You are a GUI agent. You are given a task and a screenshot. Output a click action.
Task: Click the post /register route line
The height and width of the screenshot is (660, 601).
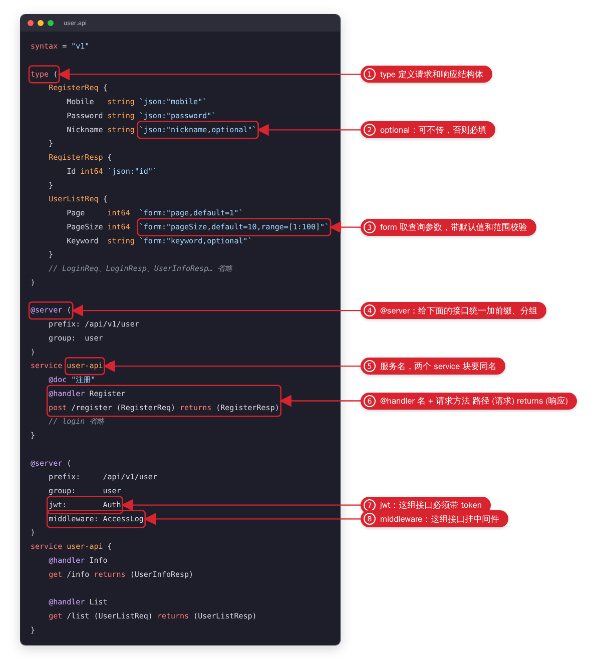click(x=164, y=408)
